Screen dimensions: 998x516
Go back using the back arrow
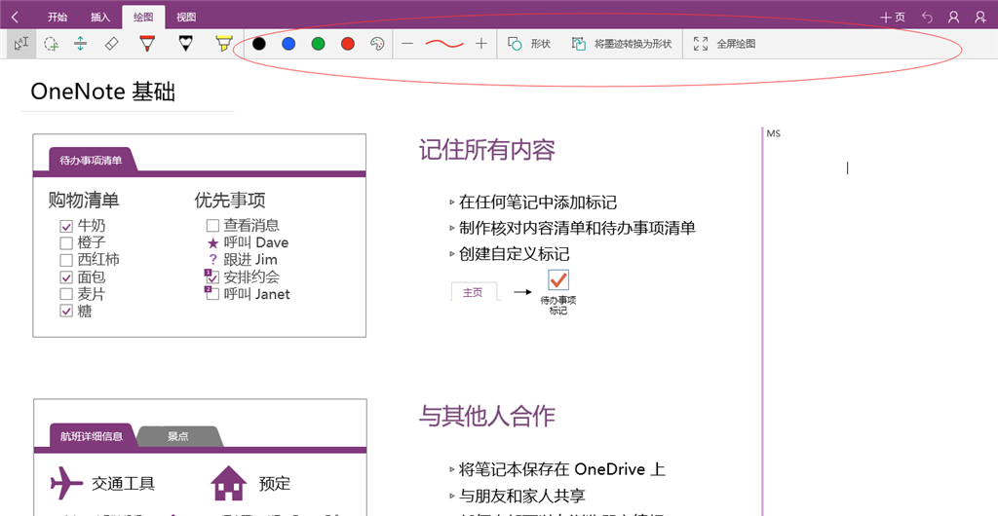coord(16,18)
